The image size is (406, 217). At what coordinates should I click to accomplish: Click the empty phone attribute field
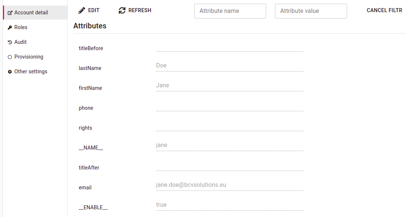click(x=230, y=106)
